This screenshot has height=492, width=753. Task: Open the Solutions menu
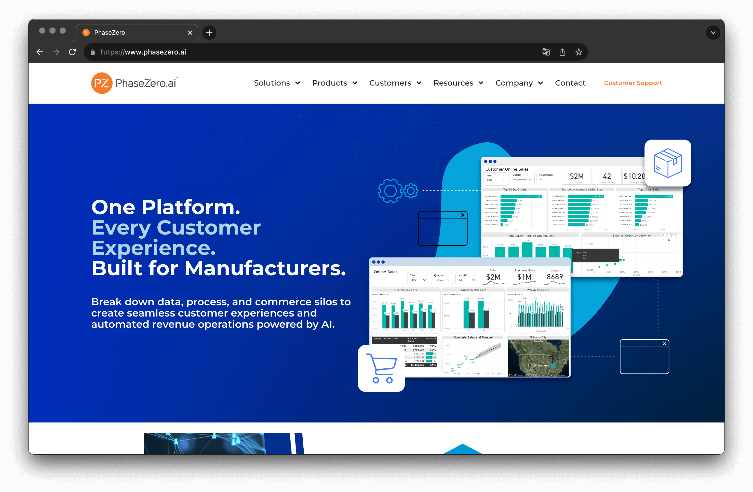[272, 83]
